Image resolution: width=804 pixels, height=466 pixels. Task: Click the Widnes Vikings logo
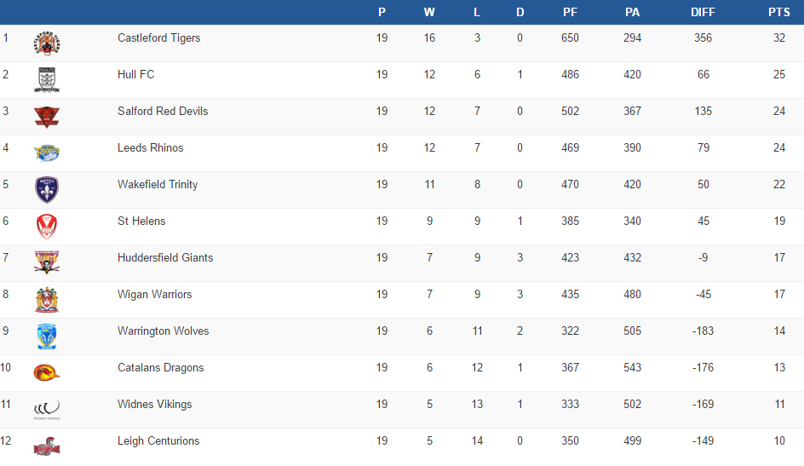pos(47,409)
